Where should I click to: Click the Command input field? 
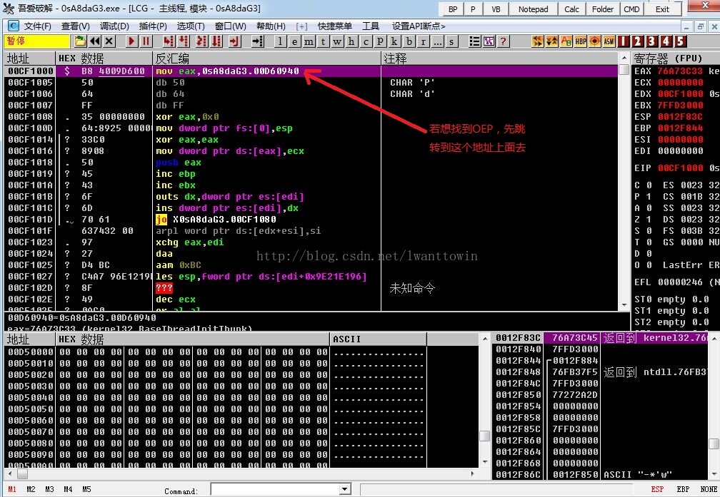coord(276,490)
